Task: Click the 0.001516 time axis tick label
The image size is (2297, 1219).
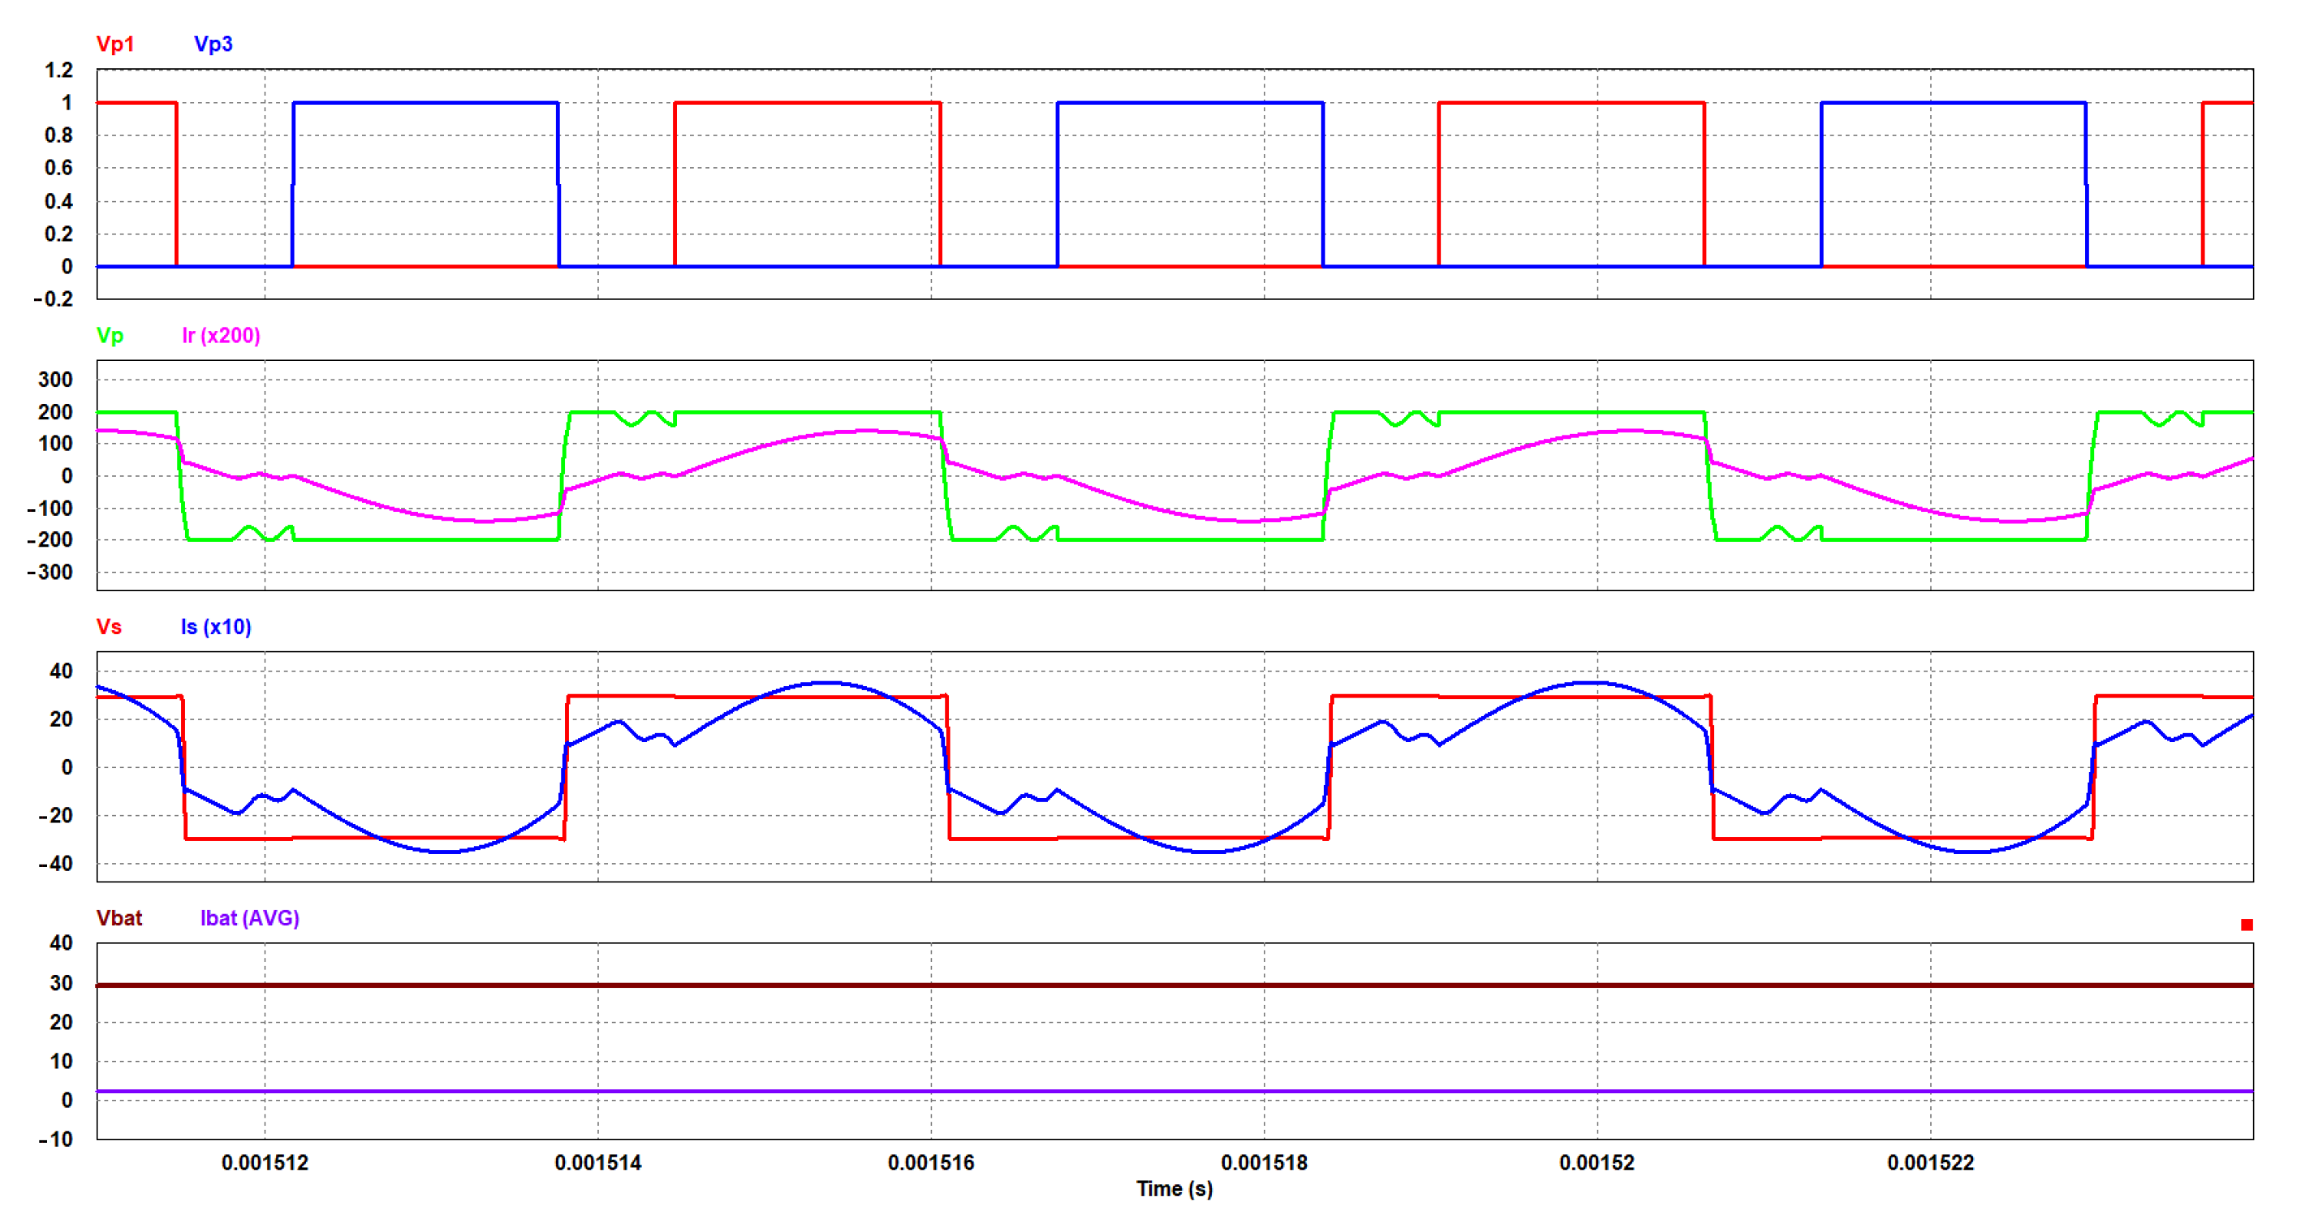Action: pos(931,1163)
